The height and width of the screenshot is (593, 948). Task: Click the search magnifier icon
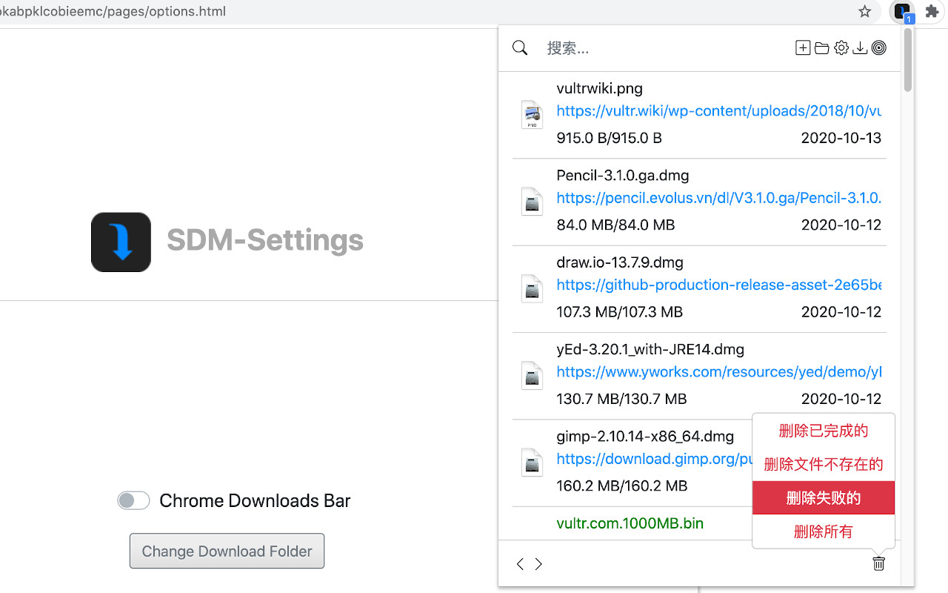click(520, 48)
